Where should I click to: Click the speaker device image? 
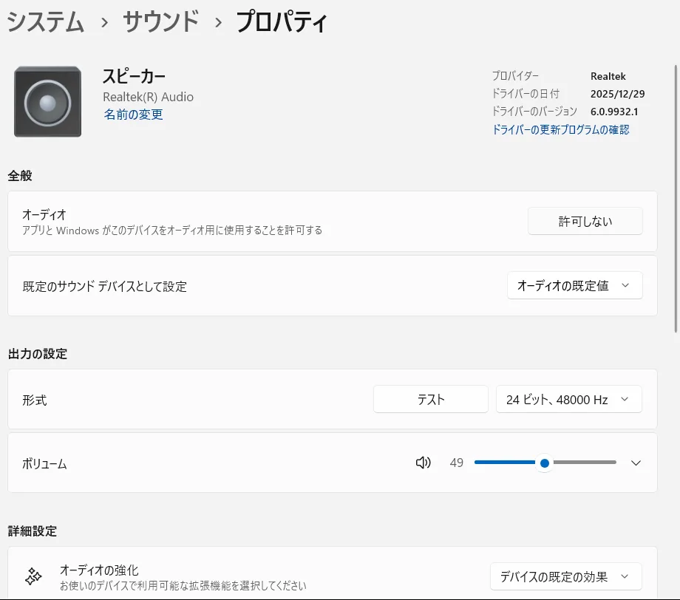(48, 102)
